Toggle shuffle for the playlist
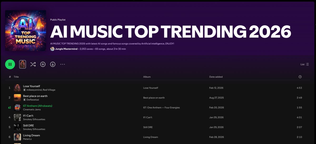Image resolution: width=316 pixels, height=144 pixels. 33,64
